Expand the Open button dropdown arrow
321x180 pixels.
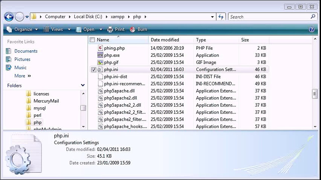click(x=101, y=29)
